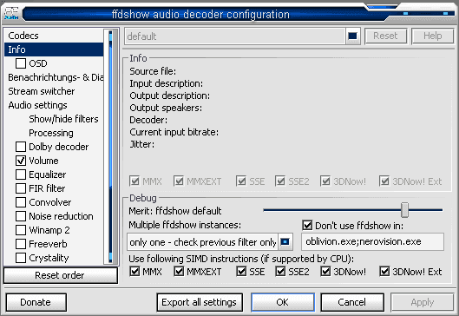Viewport: 459px width, 316px height.
Task: Enable the Convolver checkbox
Action: (x=21, y=202)
